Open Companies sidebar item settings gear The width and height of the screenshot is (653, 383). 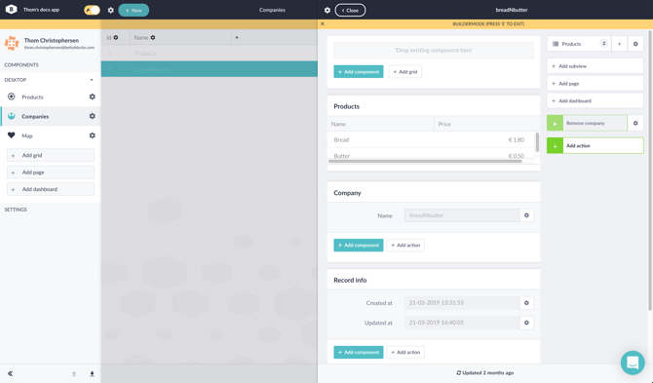tap(92, 116)
